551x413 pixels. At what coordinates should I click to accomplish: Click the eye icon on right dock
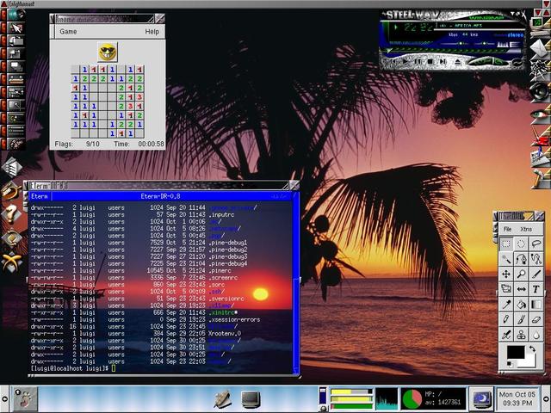tap(540, 114)
